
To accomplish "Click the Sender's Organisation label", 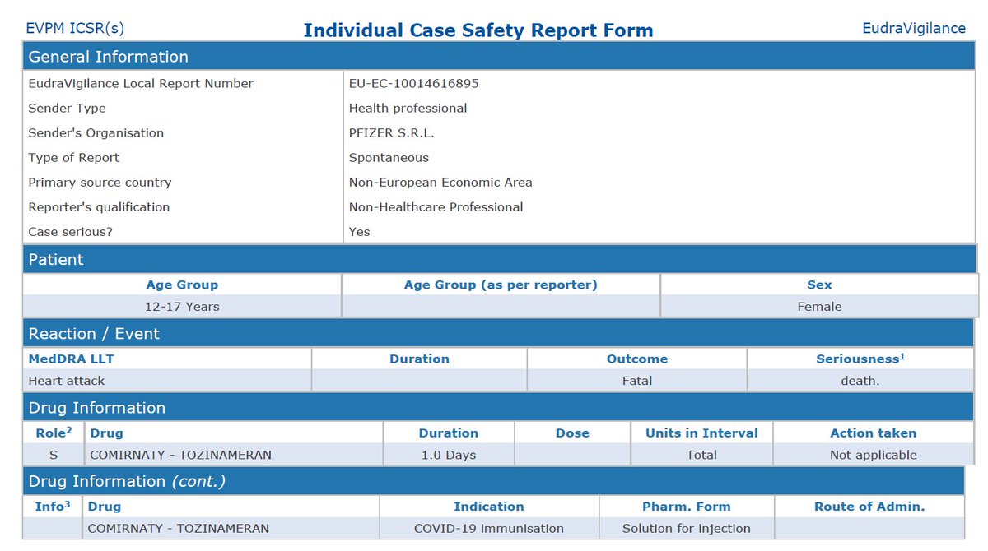I will point(96,132).
